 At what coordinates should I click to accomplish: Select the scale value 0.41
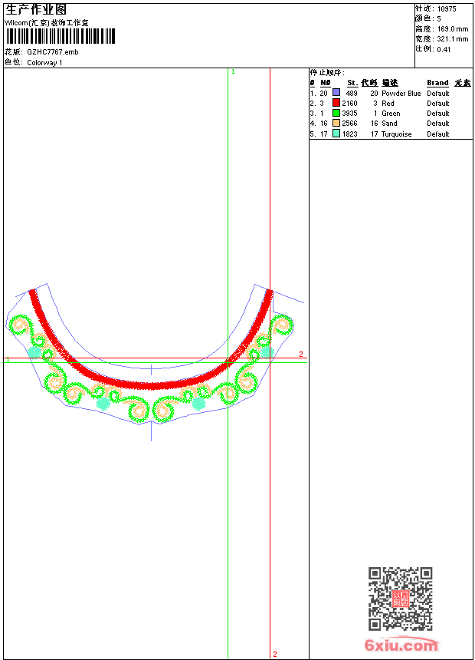click(444, 50)
